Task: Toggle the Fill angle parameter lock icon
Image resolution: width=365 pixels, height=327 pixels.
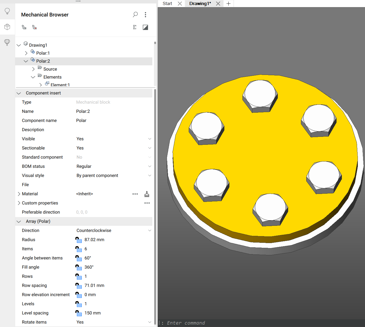Action: coord(78,267)
